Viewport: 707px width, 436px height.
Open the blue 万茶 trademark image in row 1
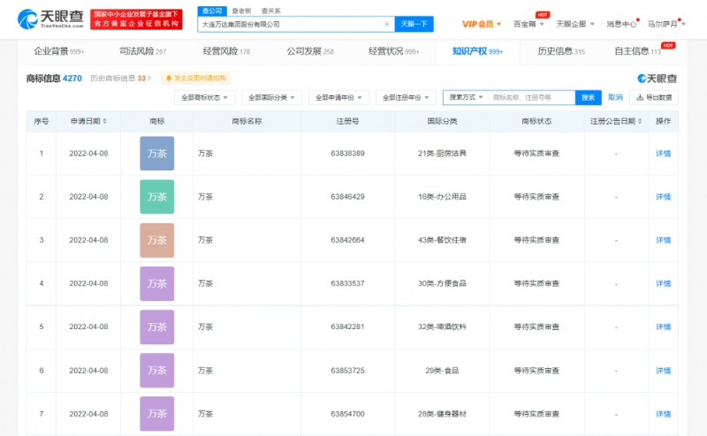(x=156, y=154)
